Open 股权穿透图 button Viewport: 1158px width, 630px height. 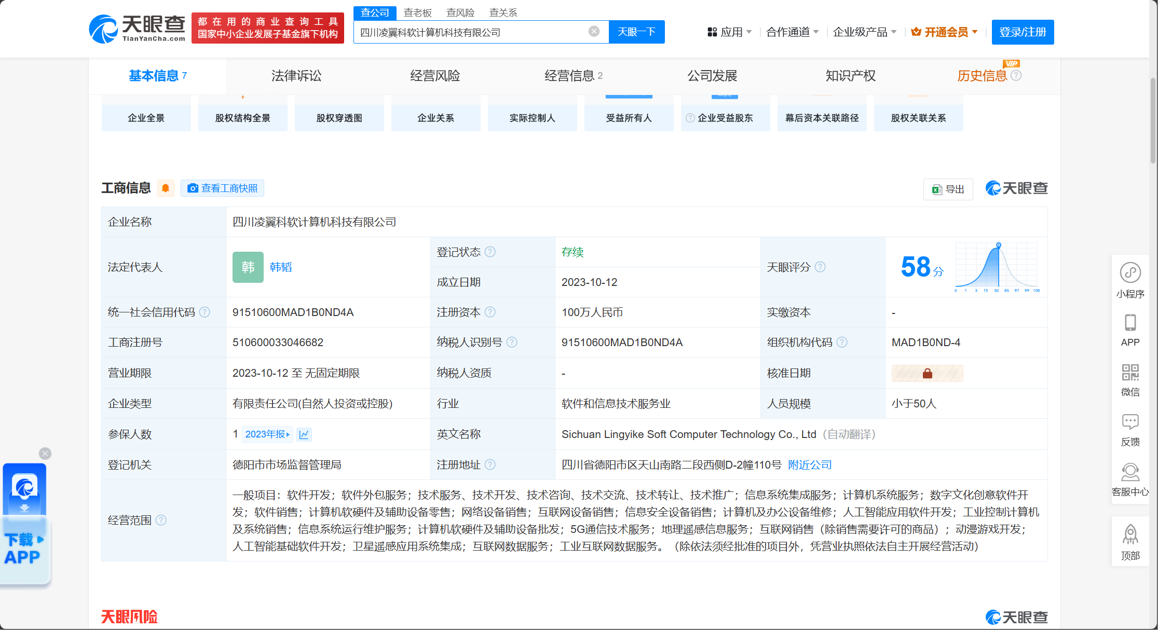click(x=339, y=118)
